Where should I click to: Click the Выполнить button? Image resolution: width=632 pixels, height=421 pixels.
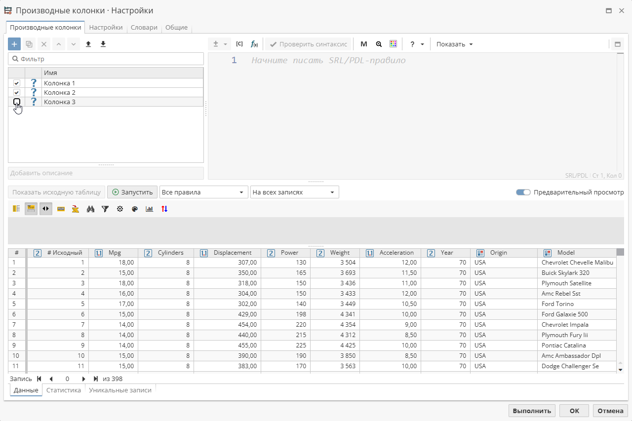532,411
